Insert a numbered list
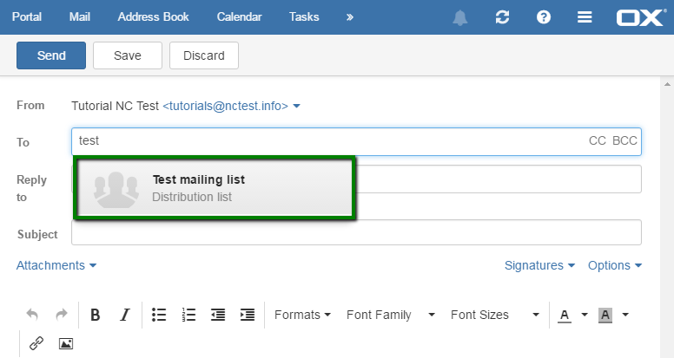This screenshot has width=674, height=358. pyautogui.click(x=188, y=315)
